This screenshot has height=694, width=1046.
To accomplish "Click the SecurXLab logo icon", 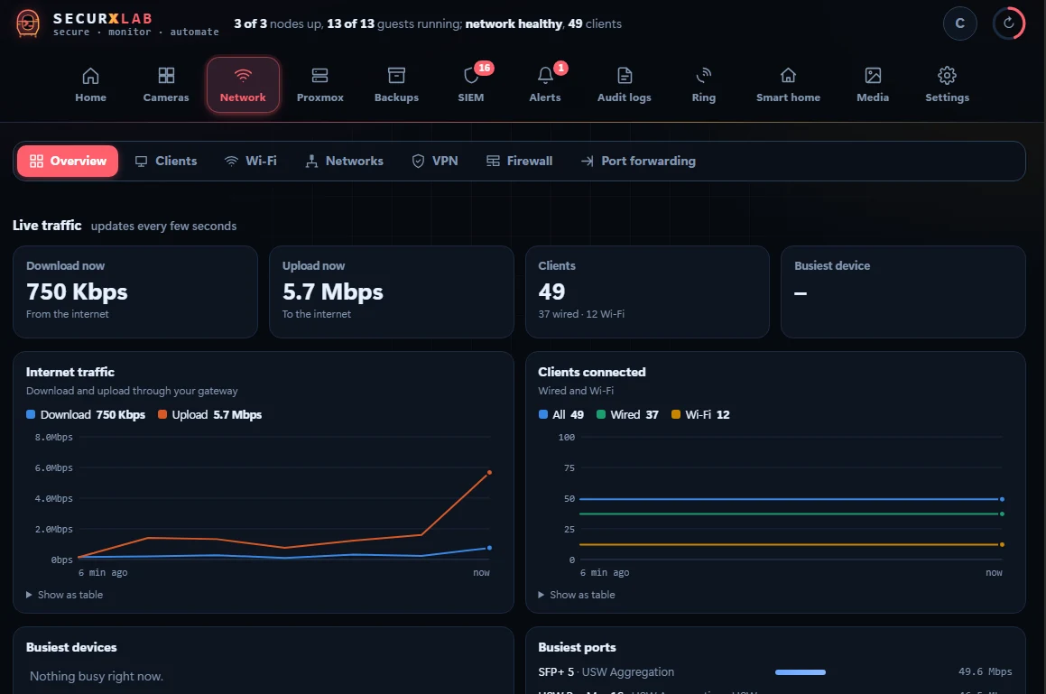I will click(28, 23).
